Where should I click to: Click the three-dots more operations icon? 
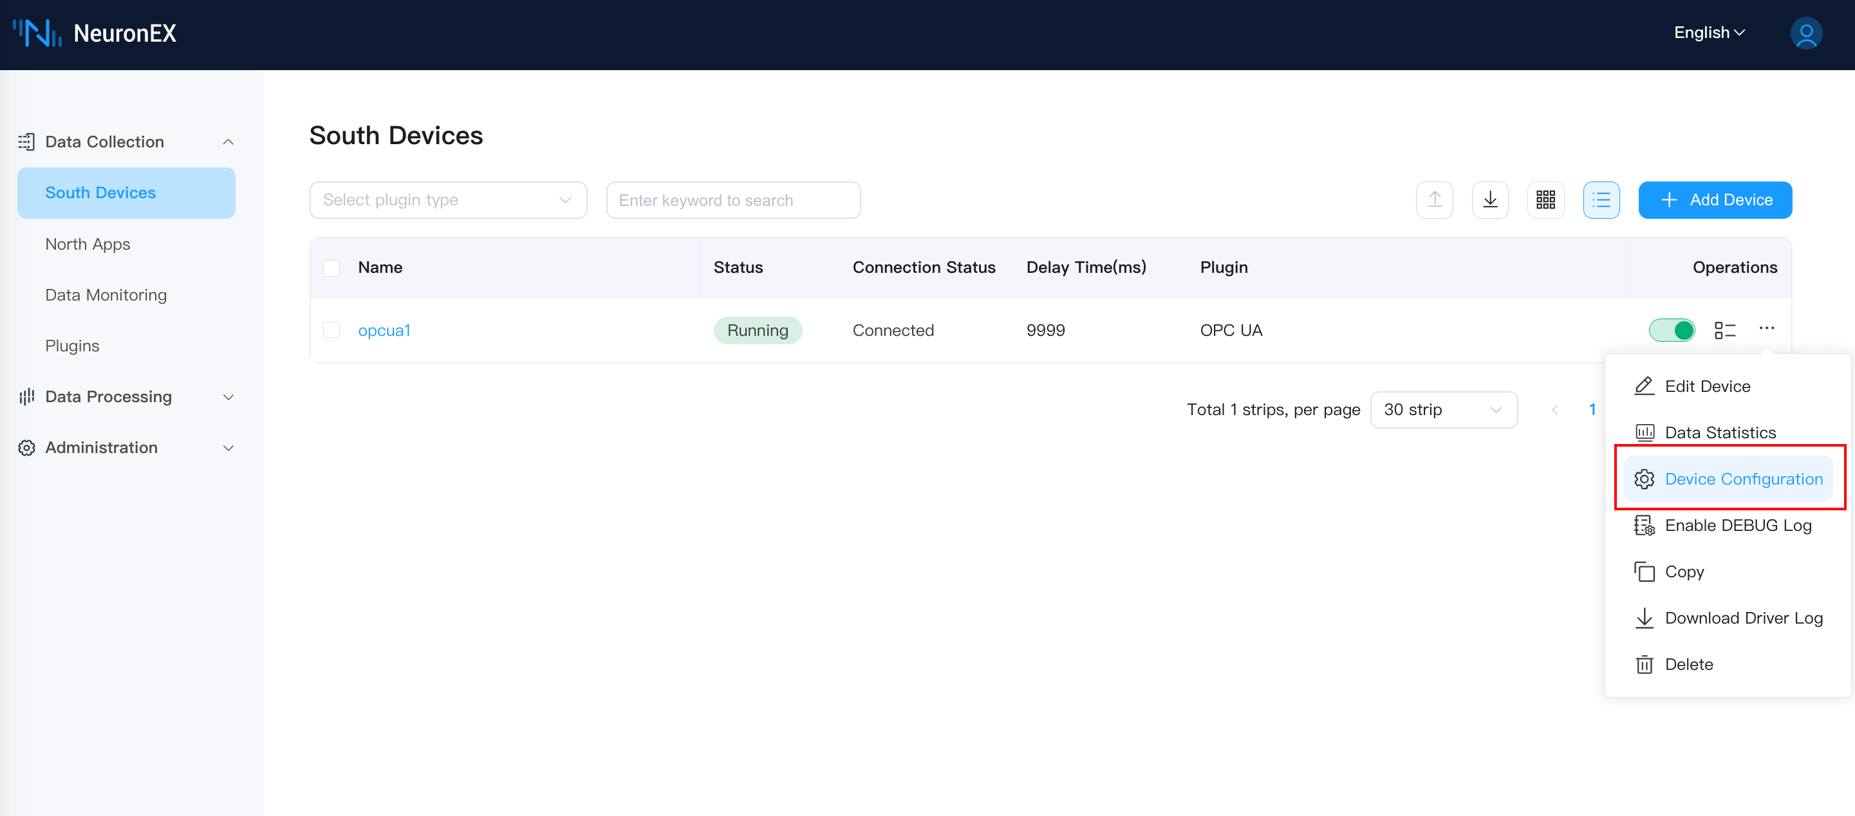(1766, 328)
